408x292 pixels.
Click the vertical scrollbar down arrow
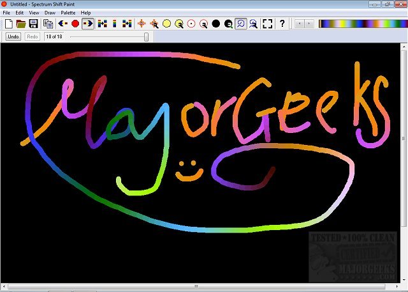404,279
